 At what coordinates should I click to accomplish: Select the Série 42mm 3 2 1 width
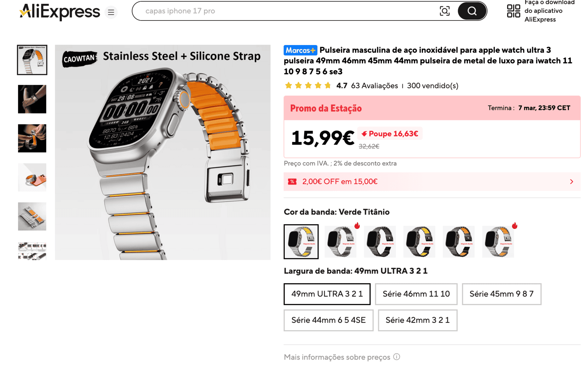click(x=418, y=320)
